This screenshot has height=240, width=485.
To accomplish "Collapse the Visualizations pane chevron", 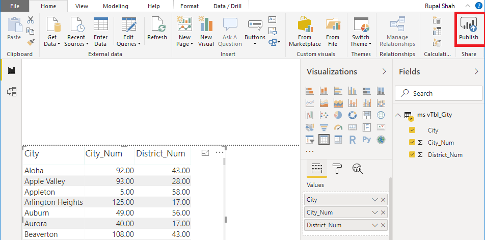I will [384, 72].
